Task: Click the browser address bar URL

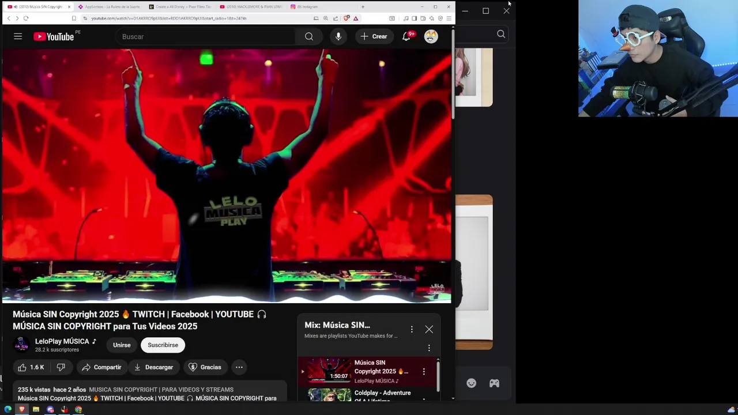Action: pos(169,18)
